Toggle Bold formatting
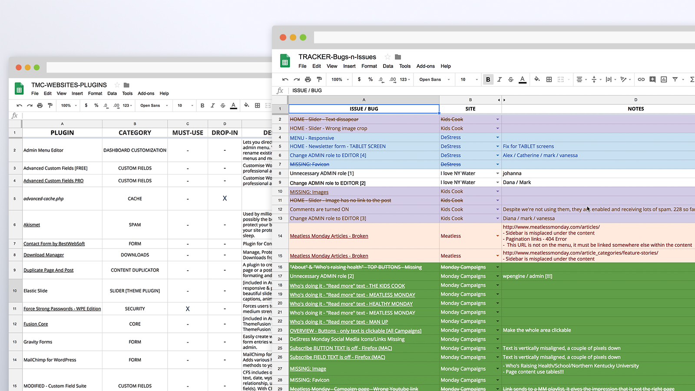Image resolution: width=695 pixels, height=391 pixels. click(488, 80)
